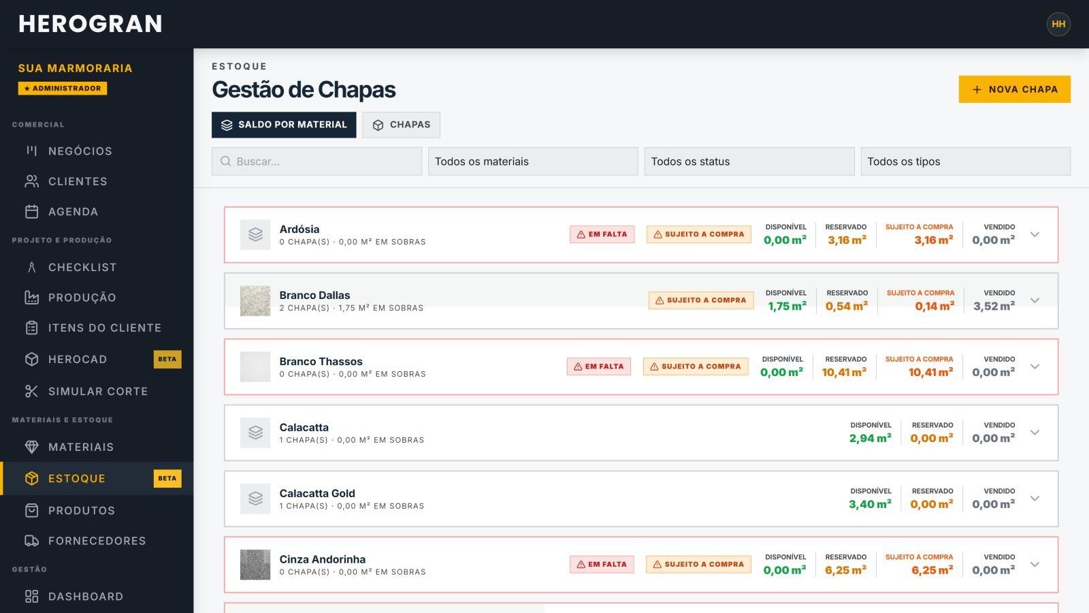Open Itens do Cliente clipboard icon
This screenshot has height=613, width=1089.
(31, 328)
